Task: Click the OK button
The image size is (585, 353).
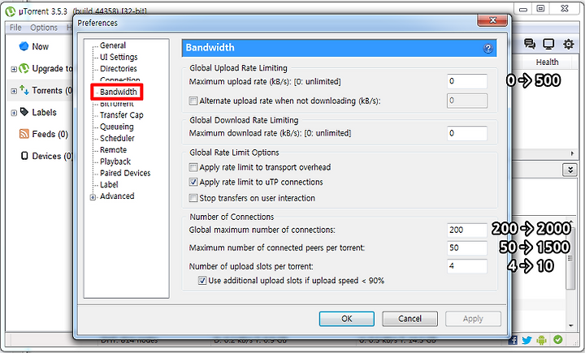Action: [347, 319]
